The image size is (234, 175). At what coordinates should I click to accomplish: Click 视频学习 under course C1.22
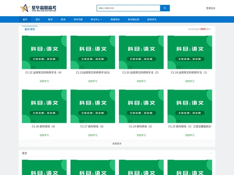coord(44,81)
